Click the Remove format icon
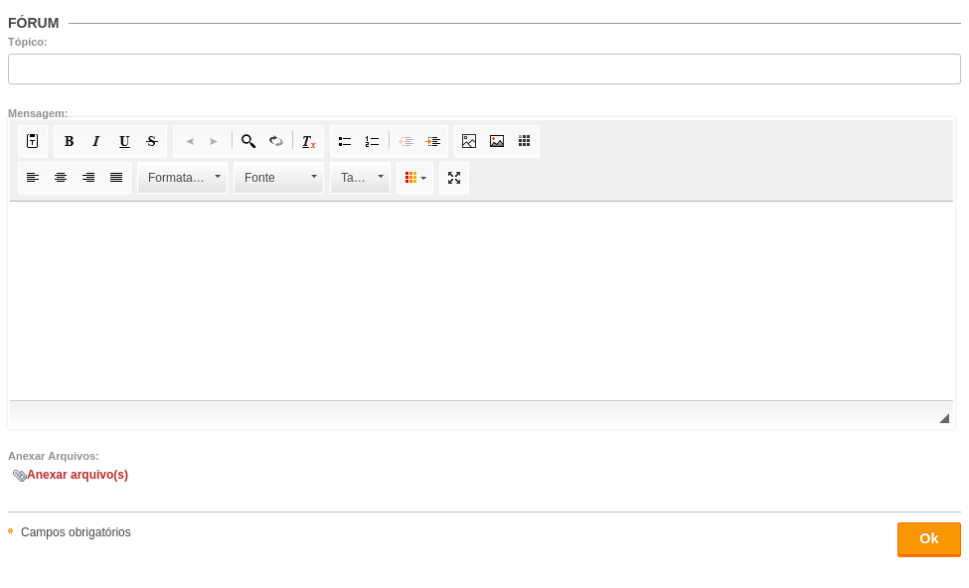The image size is (969, 588). tap(308, 141)
